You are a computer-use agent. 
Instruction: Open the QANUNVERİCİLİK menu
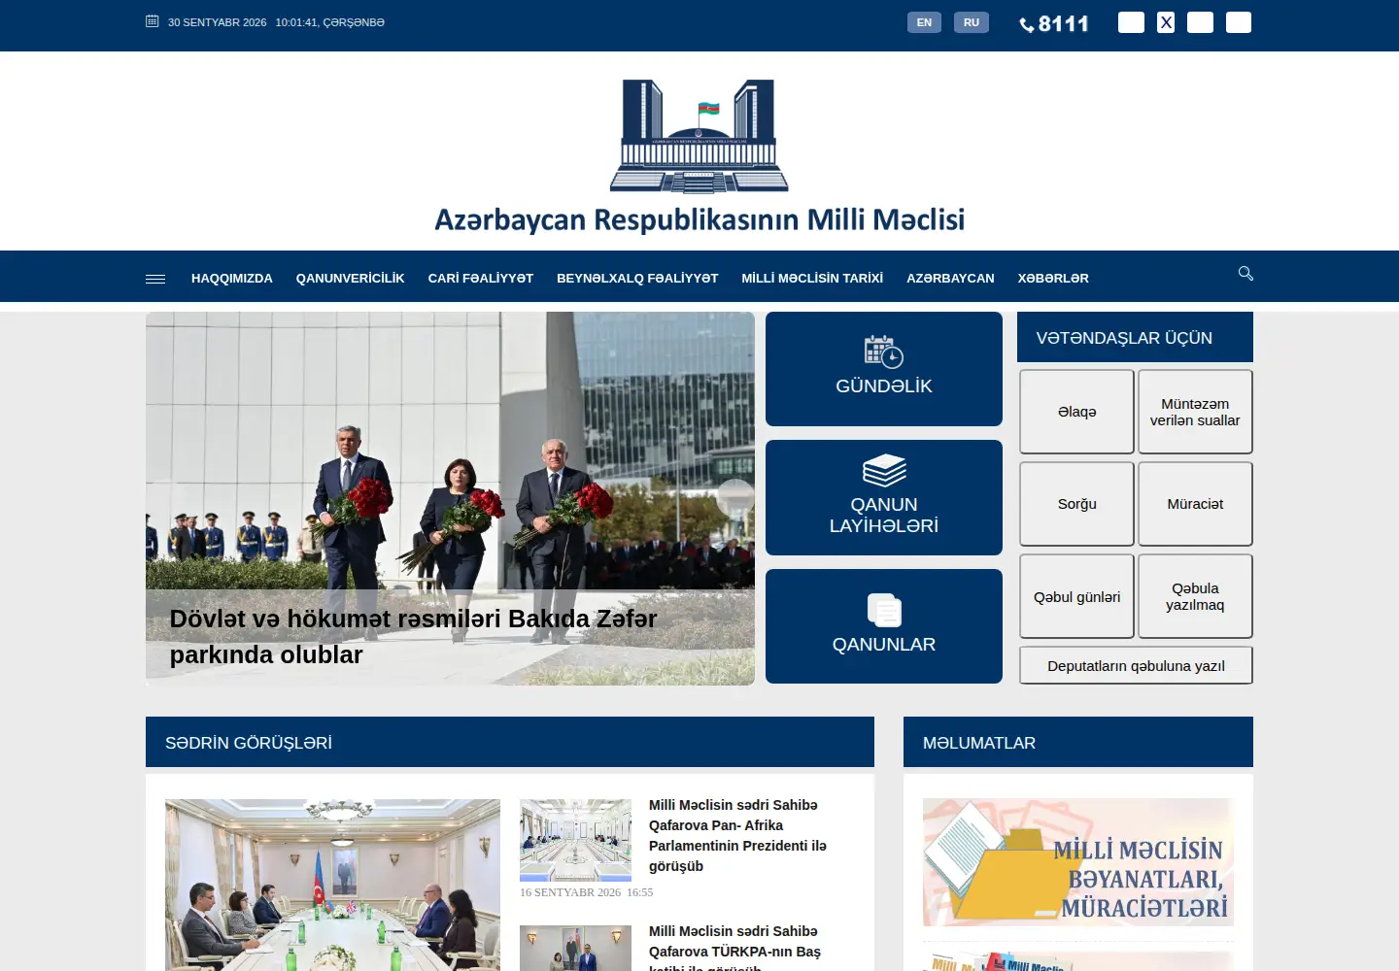click(x=351, y=279)
